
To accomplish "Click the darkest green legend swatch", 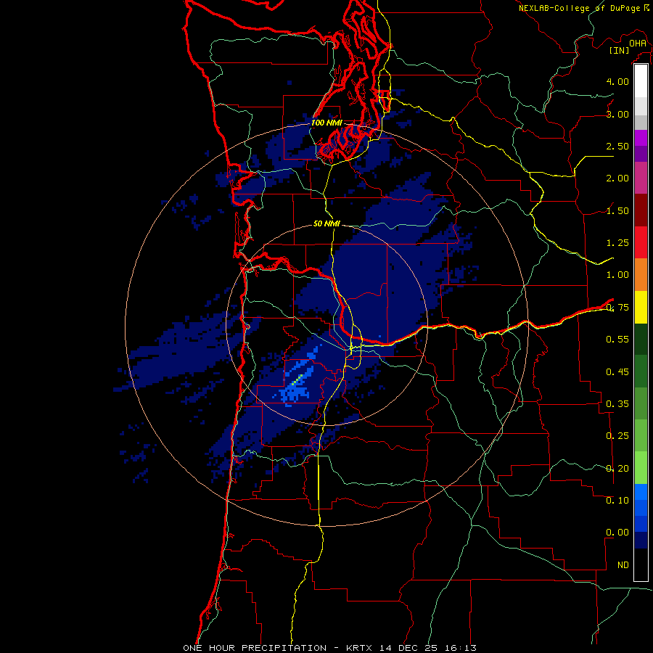I will coord(641,339).
